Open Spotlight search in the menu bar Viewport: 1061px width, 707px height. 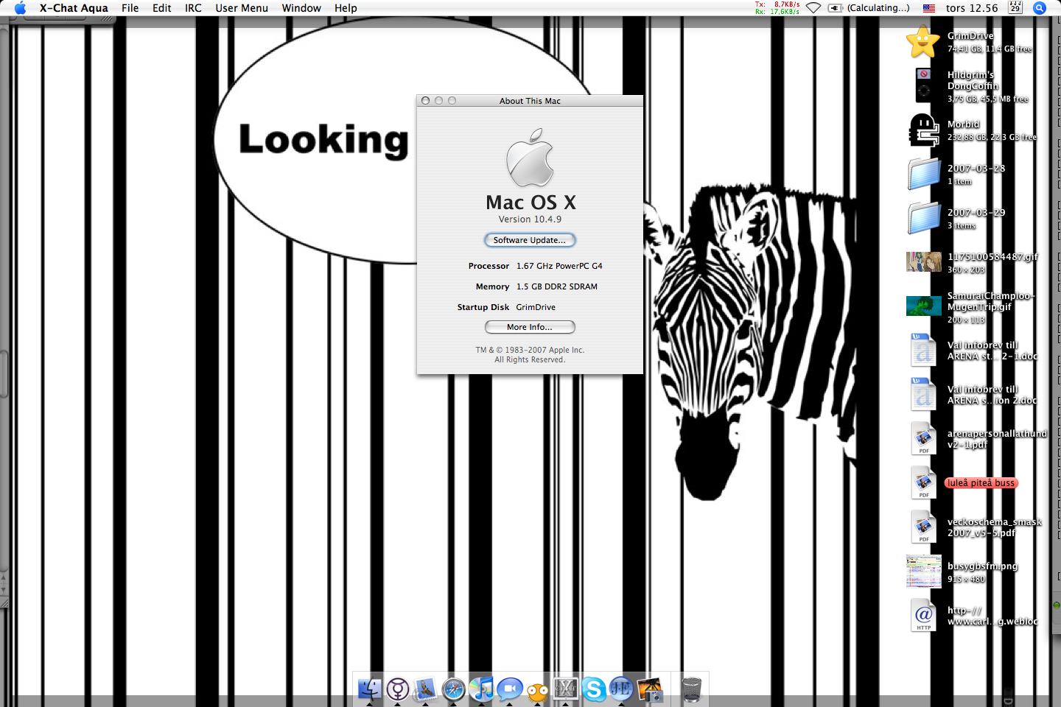(1040, 8)
